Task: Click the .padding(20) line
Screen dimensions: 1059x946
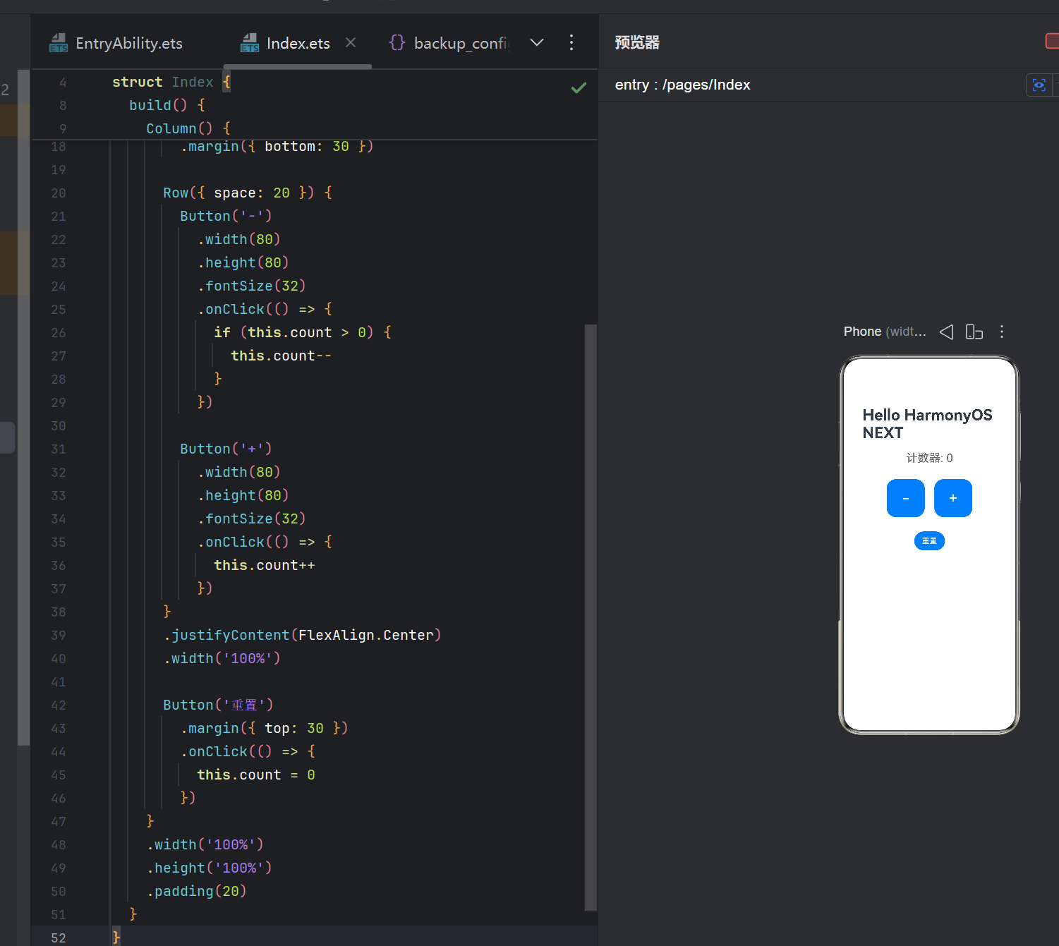Action: pos(197,891)
